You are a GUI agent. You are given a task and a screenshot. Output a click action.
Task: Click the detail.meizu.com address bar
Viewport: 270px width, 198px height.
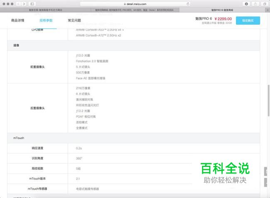(135, 4)
